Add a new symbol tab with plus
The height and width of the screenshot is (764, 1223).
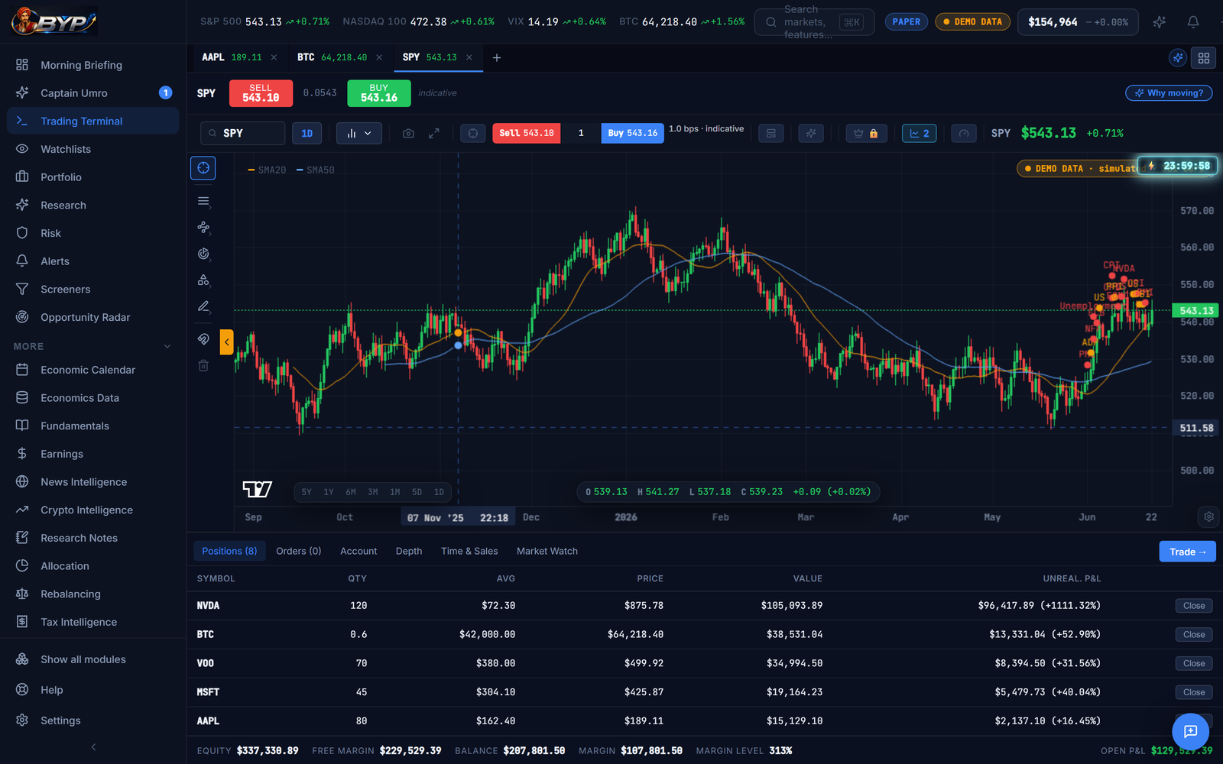[x=497, y=57]
